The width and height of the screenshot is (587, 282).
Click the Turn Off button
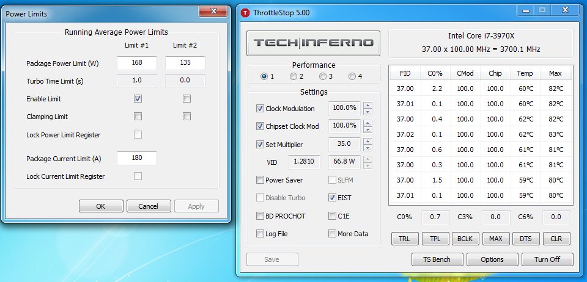[x=547, y=259]
